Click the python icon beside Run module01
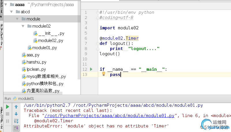231x132 pixels. tap(15, 98)
